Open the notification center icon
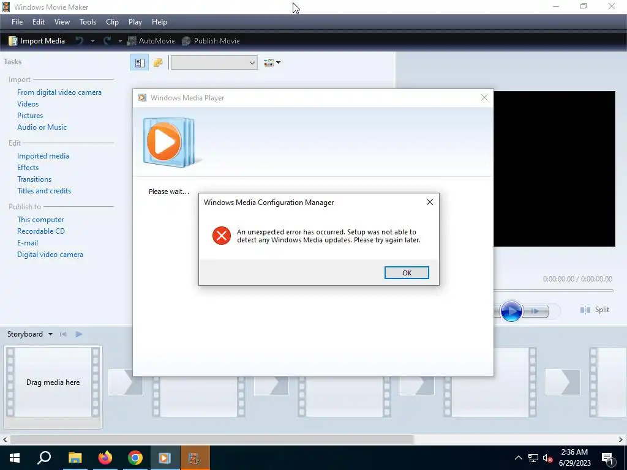This screenshot has width=627, height=470. 608,458
